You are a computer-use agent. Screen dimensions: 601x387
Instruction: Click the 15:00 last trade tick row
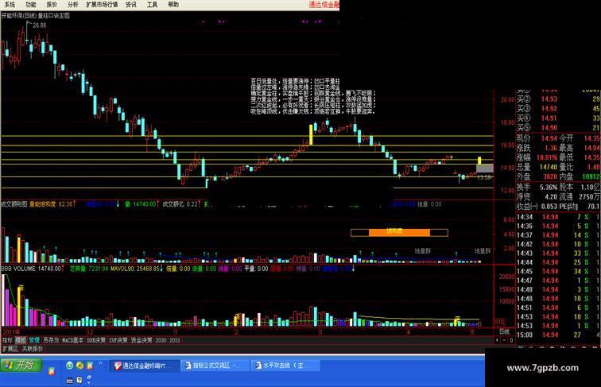coord(558,335)
